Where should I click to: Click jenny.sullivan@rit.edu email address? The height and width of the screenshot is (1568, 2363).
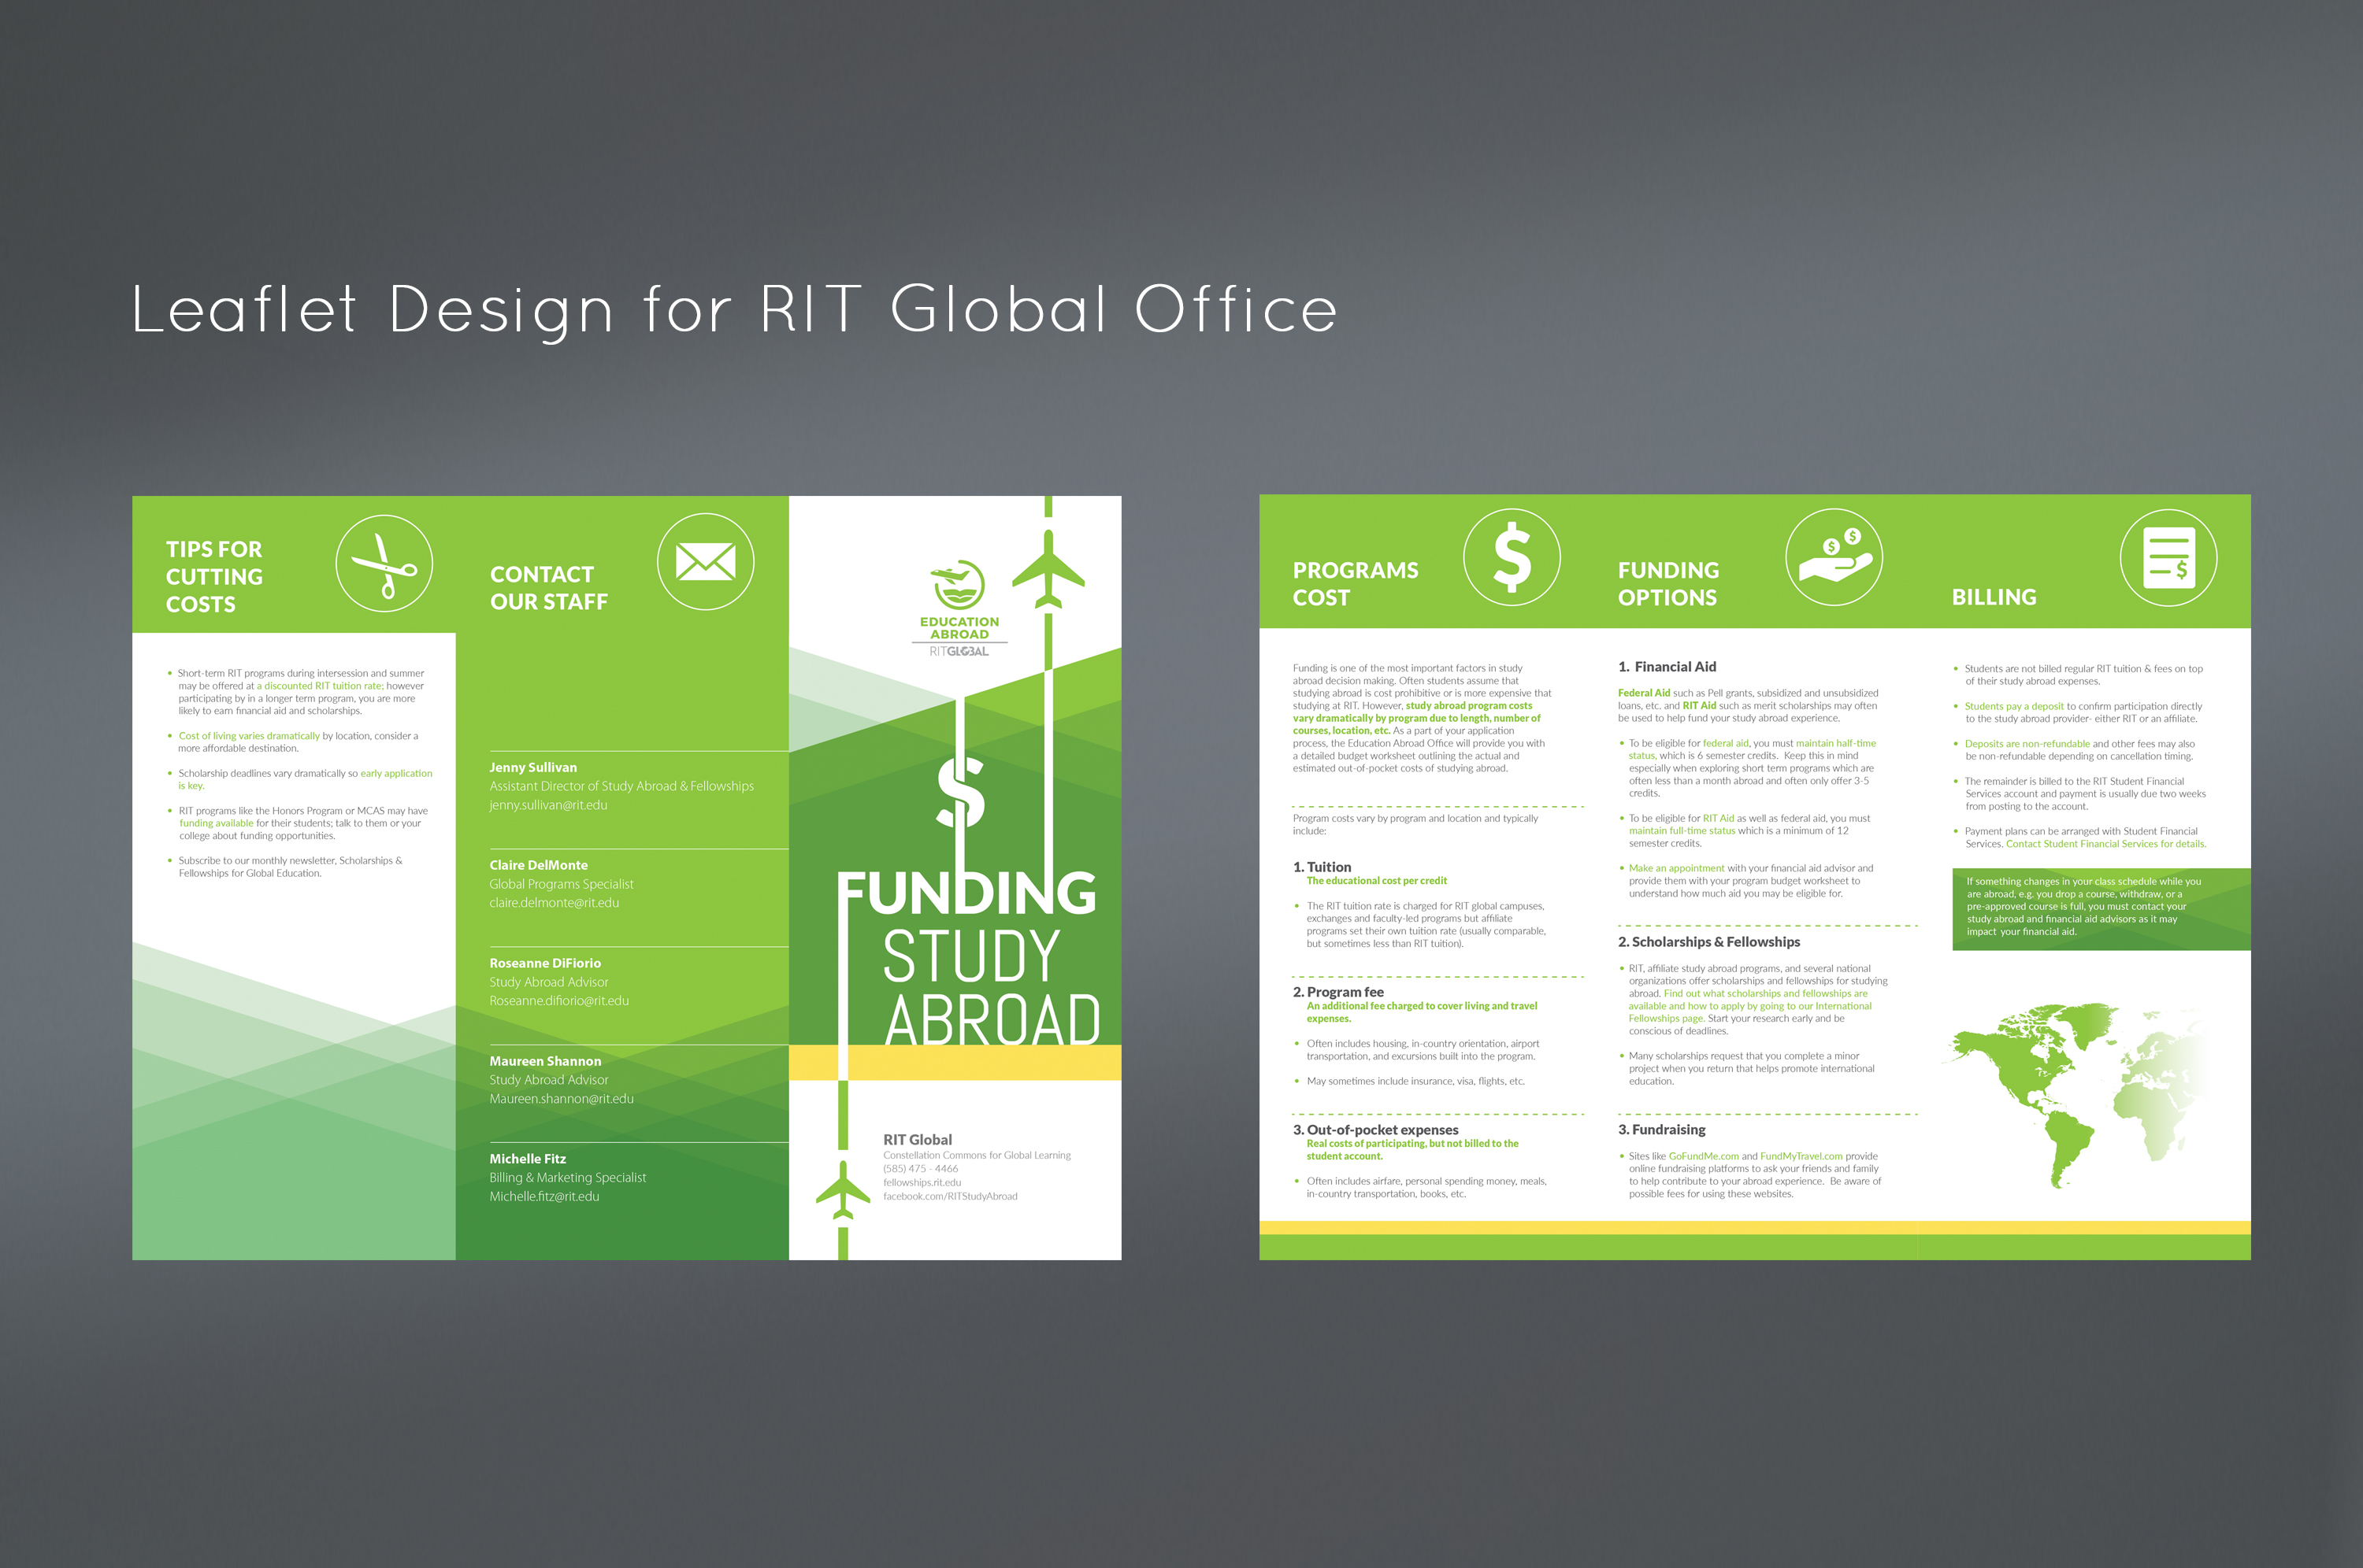click(x=548, y=805)
